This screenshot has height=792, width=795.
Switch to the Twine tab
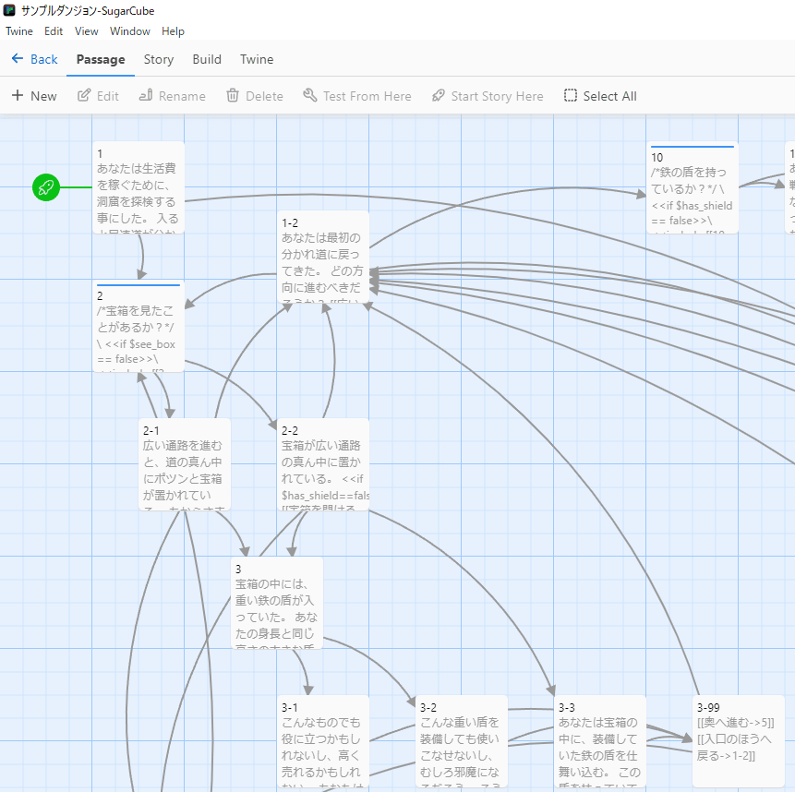[257, 59]
